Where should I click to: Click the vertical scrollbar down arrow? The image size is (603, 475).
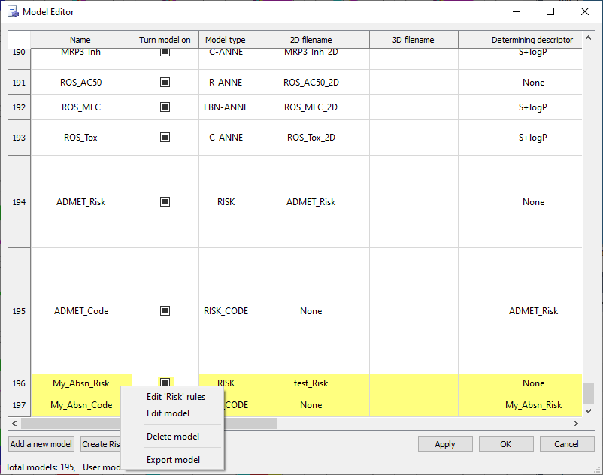click(x=588, y=411)
